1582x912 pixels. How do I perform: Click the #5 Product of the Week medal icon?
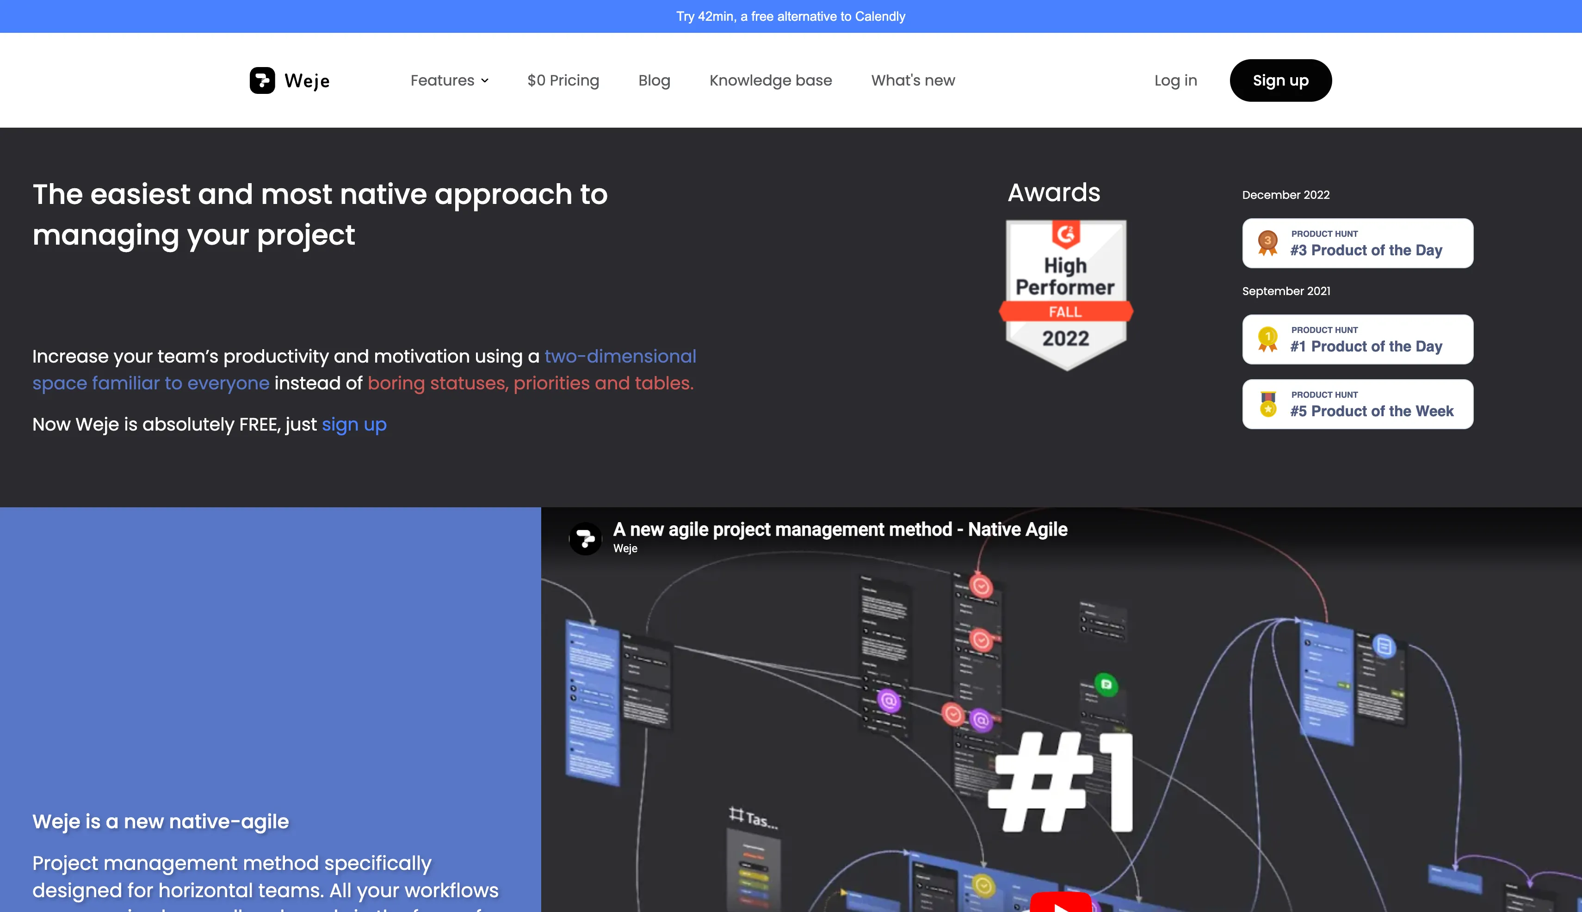coord(1267,404)
